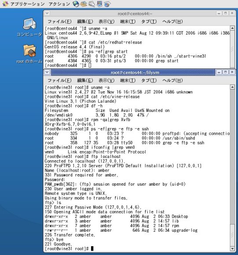
Task: Open ファイル(F) menu in lilyvm terminal window
Action: coord(59,80)
